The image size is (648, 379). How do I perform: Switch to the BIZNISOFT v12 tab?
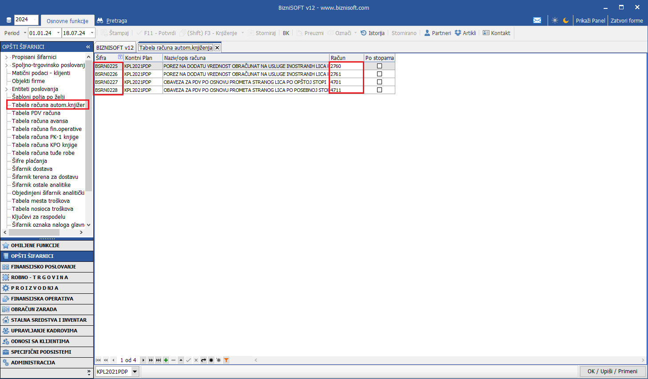point(115,47)
